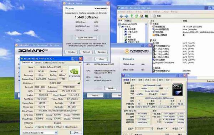
Task: Click the NVIDIA logo in GPU-Z
Action: tap(74, 73)
